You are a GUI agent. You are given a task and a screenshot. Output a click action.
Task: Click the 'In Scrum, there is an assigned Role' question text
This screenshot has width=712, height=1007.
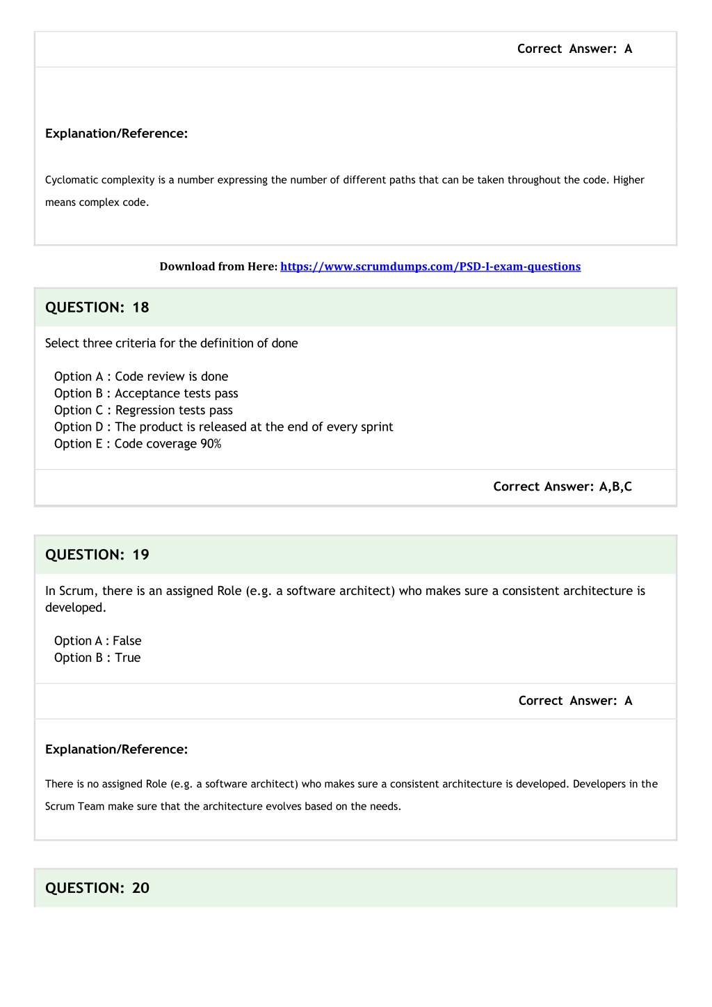click(345, 599)
